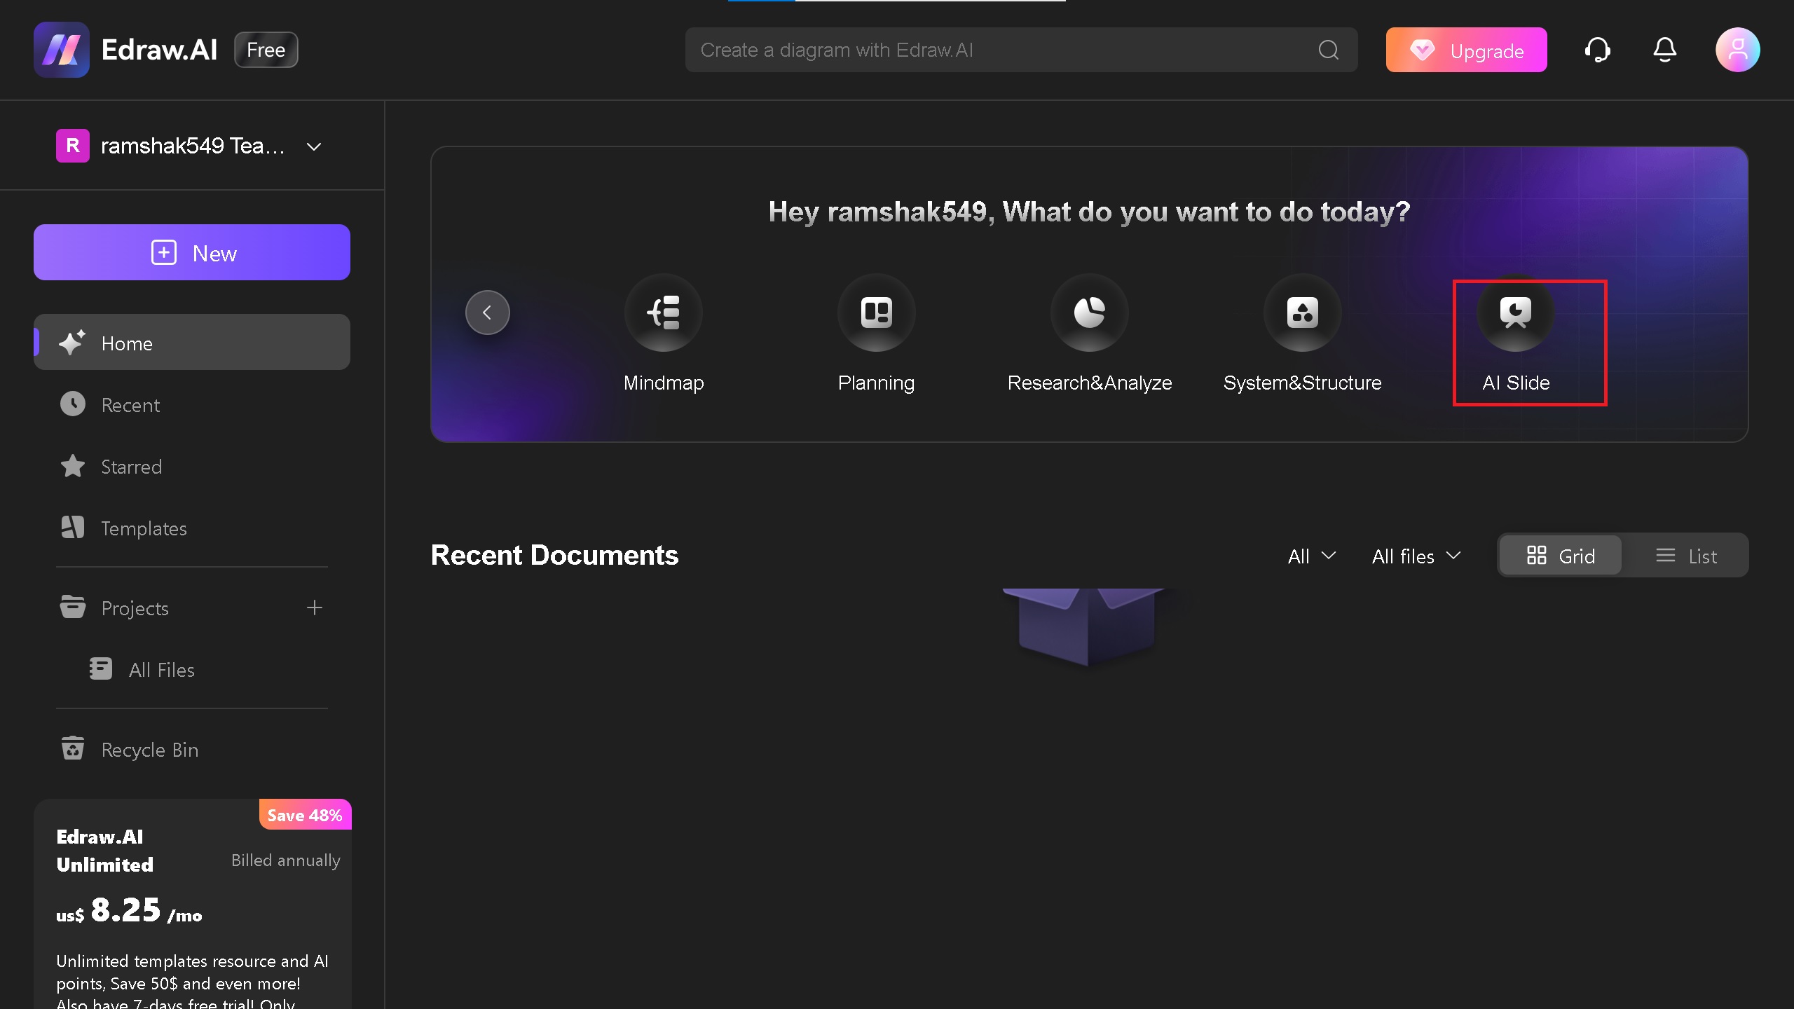This screenshot has width=1794, height=1009.
Task: Click the Save 48% badge
Action: pyautogui.click(x=305, y=815)
